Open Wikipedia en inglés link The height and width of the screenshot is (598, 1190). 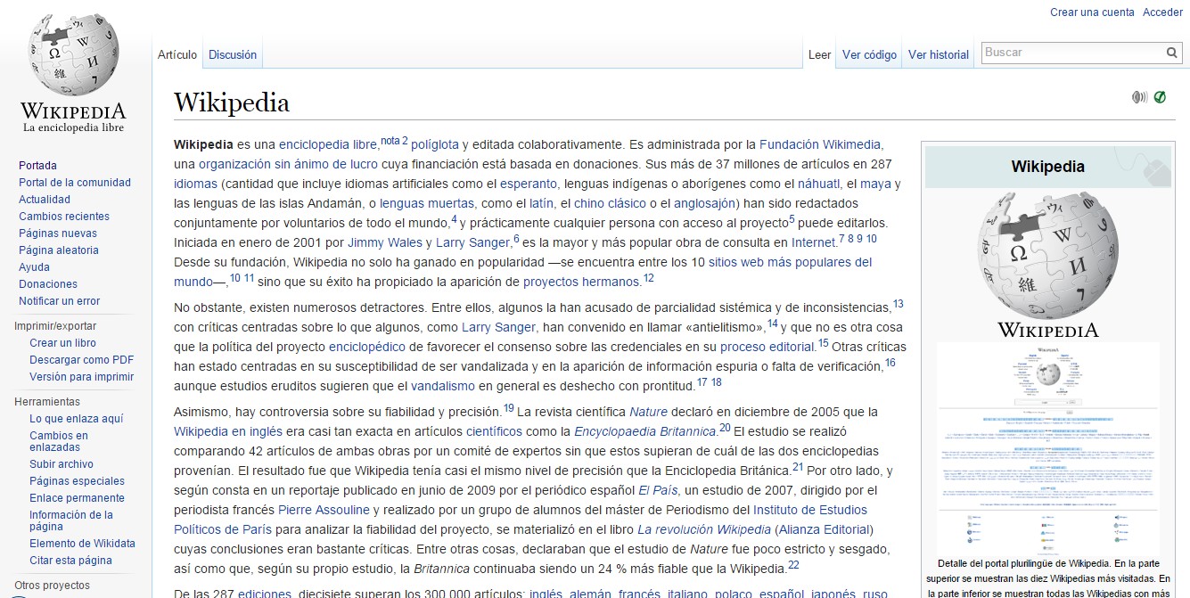(228, 431)
